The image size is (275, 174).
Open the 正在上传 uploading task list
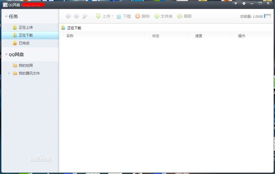[26, 27]
